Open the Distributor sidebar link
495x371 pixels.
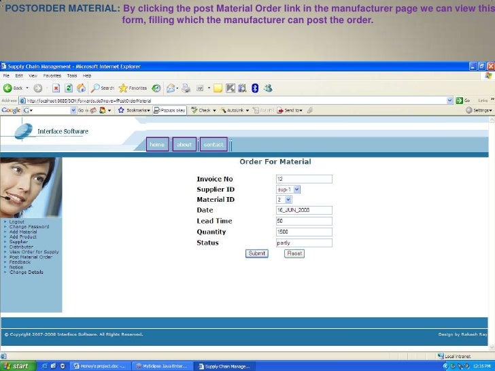pyautogui.click(x=21, y=247)
